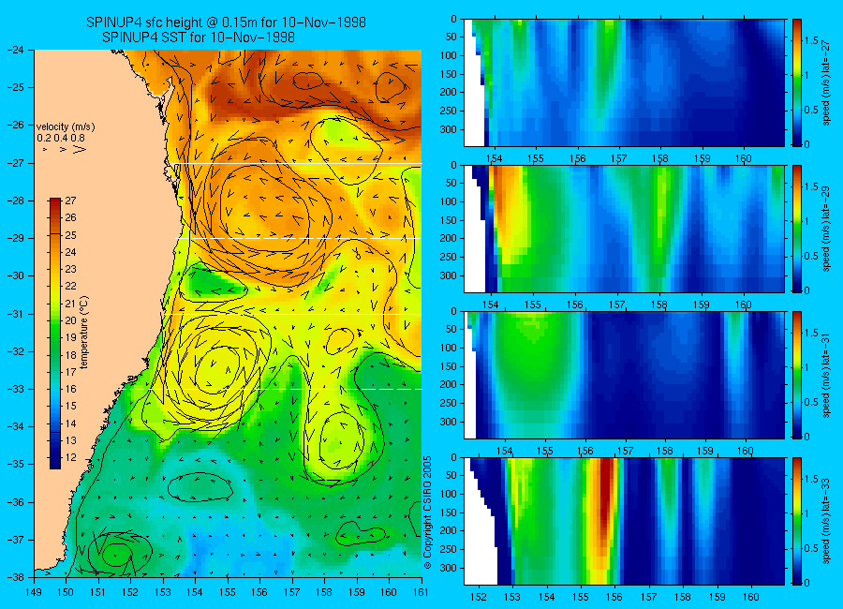Click the 300 depth tick of lat=-27 panel
The image size is (843, 609).
tap(449, 129)
